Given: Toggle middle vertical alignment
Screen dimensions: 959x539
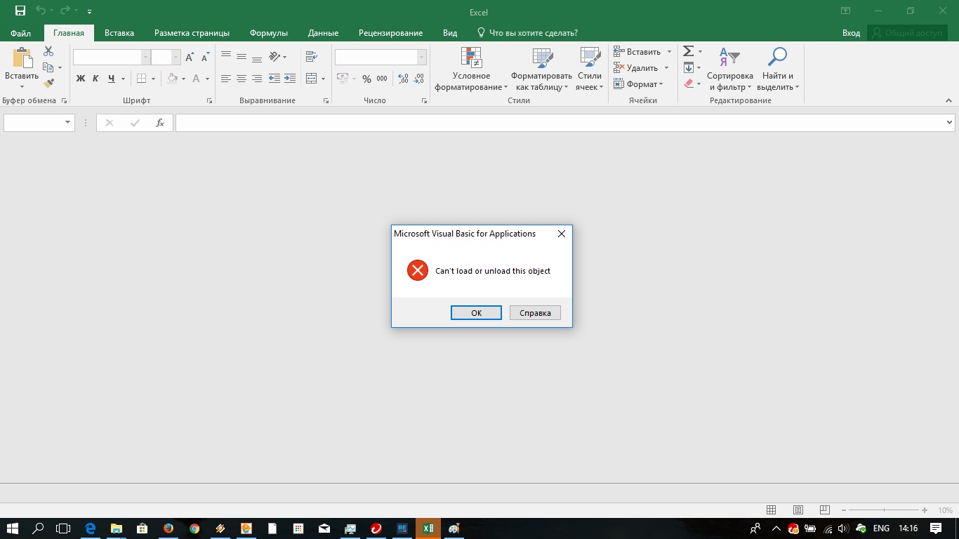Looking at the screenshot, I should tap(242, 58).
